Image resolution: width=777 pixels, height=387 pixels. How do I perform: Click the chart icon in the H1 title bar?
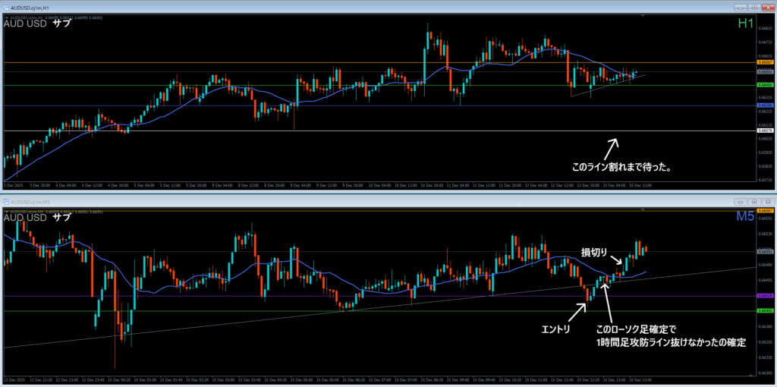tap(5, 7)
